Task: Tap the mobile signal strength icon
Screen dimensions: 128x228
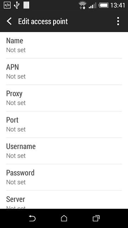Action: coord(92,5)
